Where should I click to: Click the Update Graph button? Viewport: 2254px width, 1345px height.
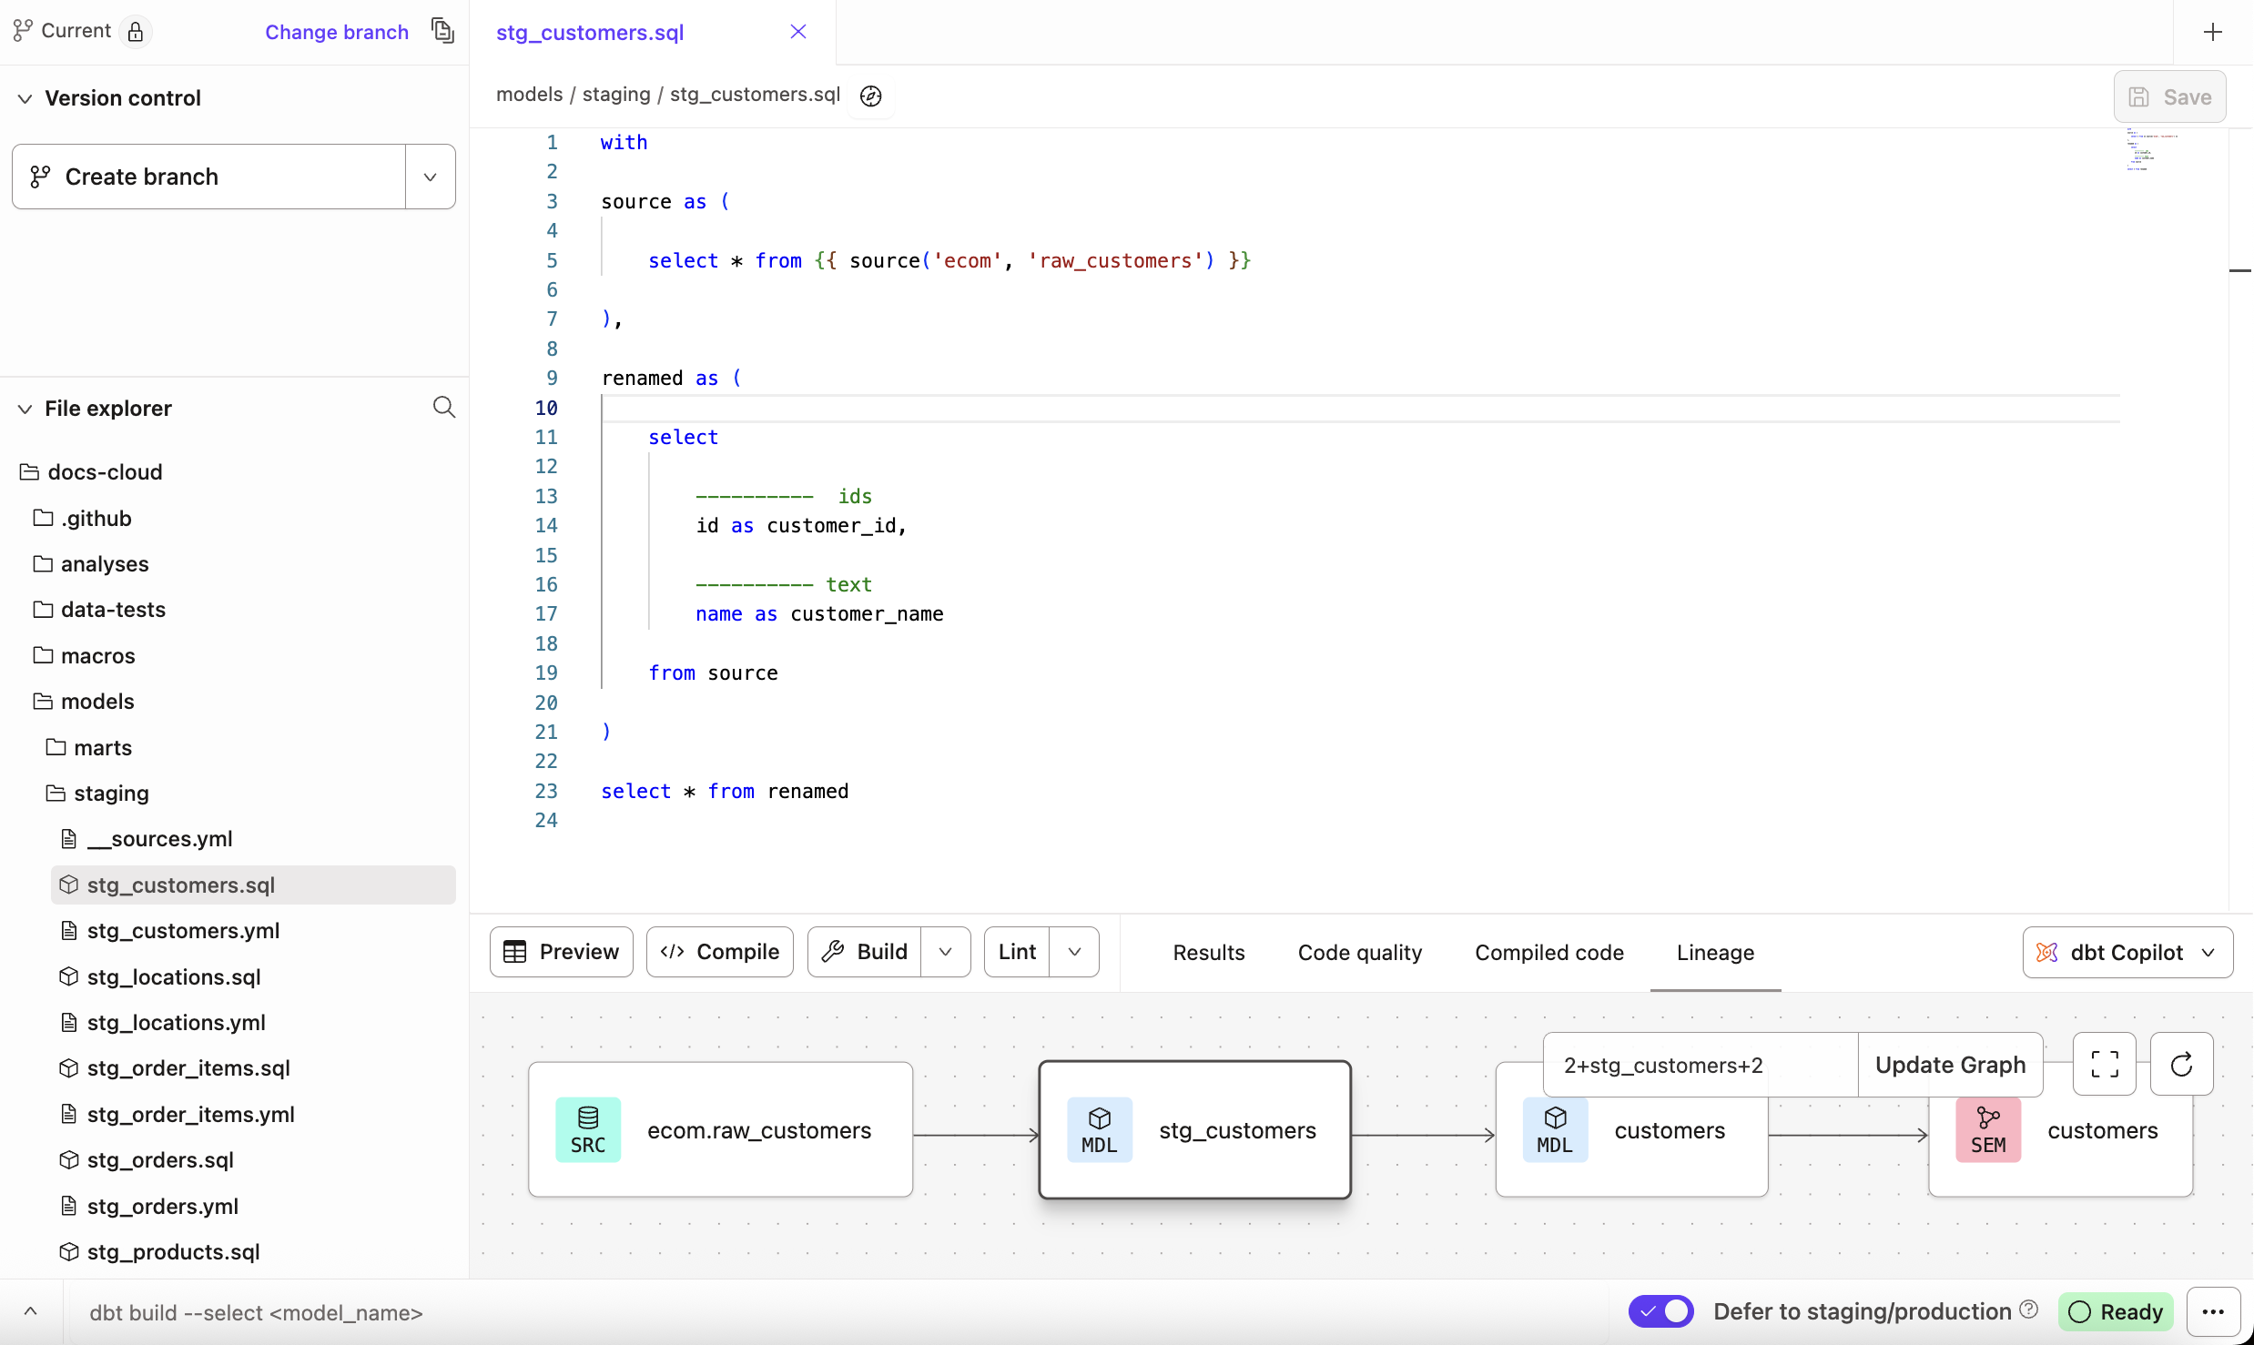(1949, 1064)
